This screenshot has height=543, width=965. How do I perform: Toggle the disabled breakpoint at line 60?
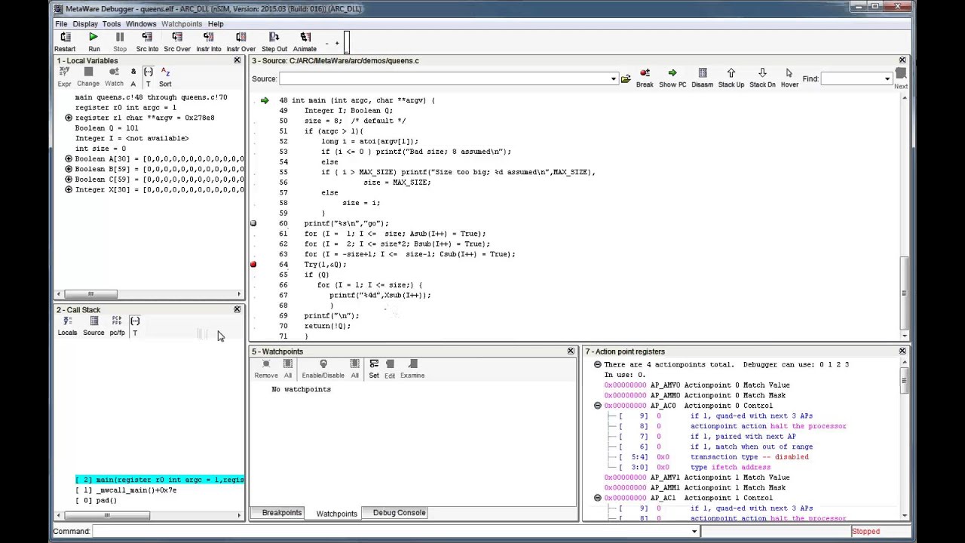click(253, 224)
